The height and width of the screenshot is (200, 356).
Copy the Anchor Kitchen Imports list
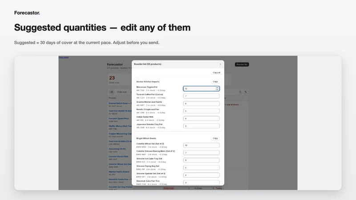pyautogui.click(x=215, y=81)
